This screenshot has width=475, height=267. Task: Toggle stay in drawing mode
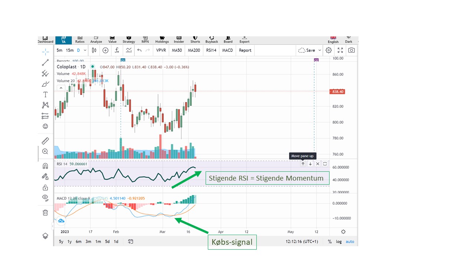(x=45, y=177)
